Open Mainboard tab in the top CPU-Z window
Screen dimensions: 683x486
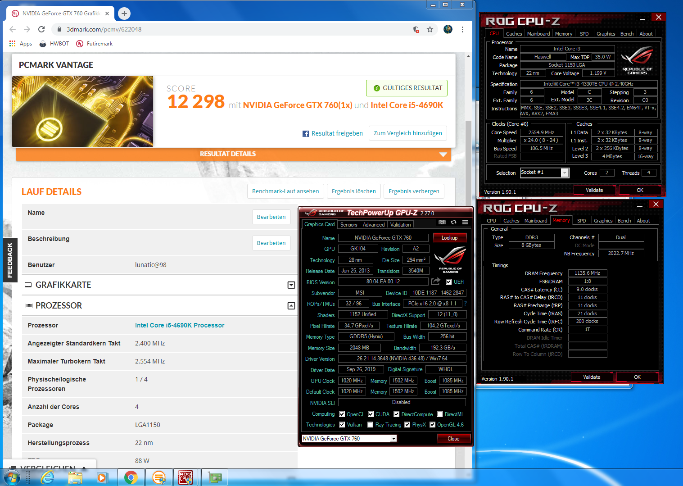[538, 34]
